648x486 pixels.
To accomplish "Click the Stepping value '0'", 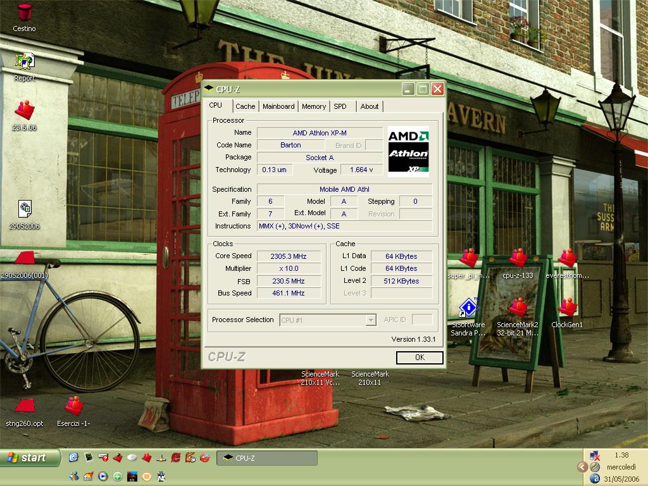I will tap(415, 201).
